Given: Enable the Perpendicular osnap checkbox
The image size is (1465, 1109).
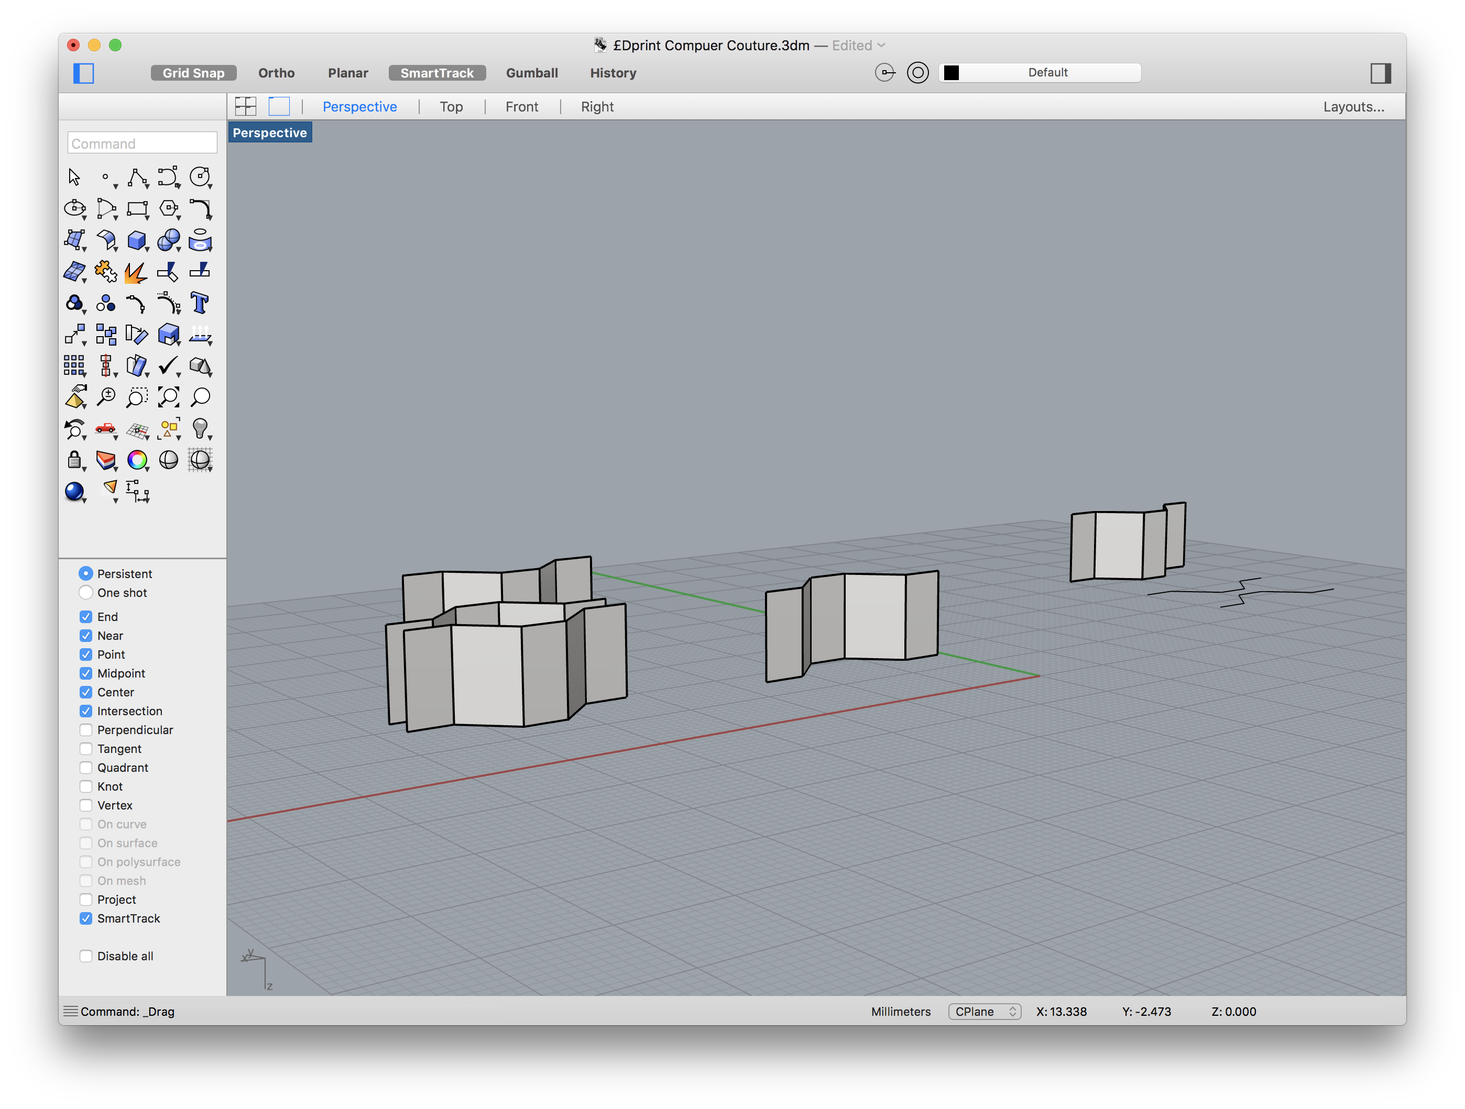Looking at the screenshot, I should (x=86, y=730).
